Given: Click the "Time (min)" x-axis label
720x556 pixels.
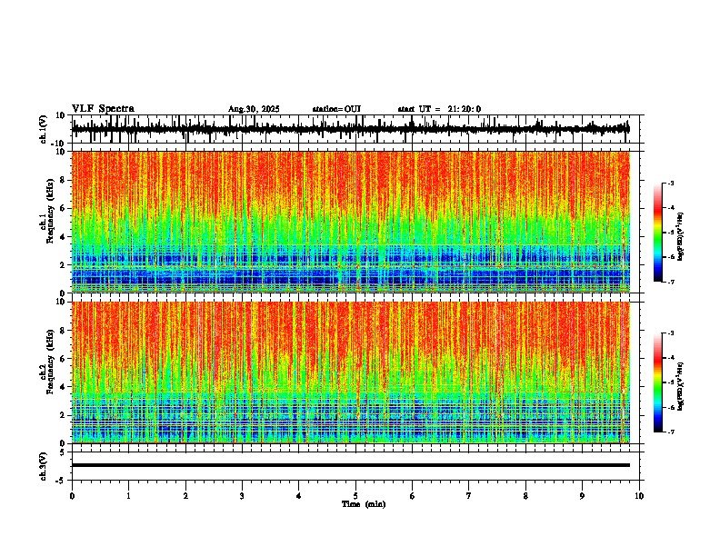Looking at the screenshot, I should click(x=364, y=504).
